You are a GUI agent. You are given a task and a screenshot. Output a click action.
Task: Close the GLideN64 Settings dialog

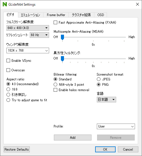(138, 4)
